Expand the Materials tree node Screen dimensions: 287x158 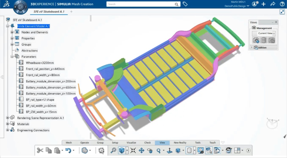click(7, 124)
